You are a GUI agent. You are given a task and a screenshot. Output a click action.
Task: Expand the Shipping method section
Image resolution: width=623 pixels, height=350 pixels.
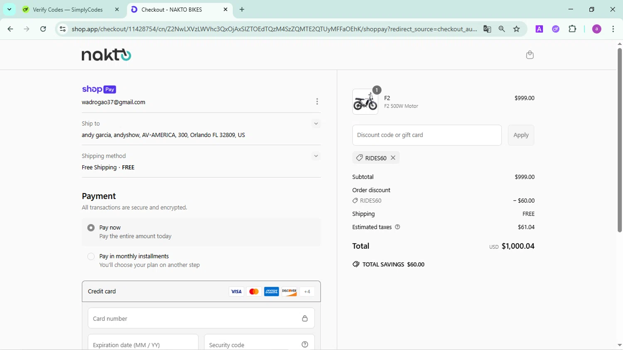coord(316,156)
